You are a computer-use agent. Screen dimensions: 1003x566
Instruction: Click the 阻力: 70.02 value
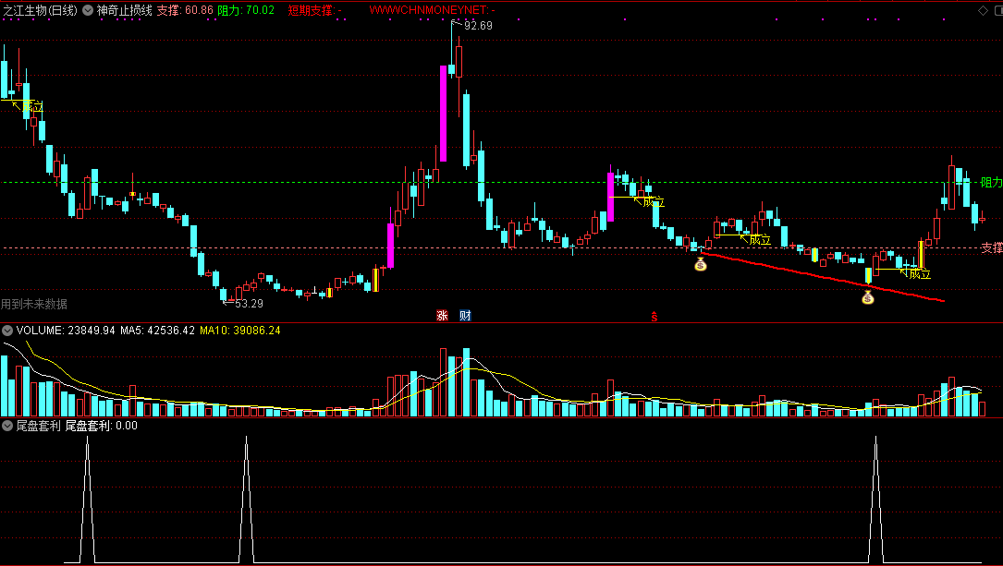pos(246,10)
